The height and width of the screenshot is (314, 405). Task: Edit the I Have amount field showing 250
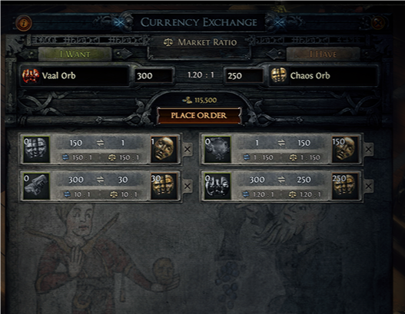point(244,75)
